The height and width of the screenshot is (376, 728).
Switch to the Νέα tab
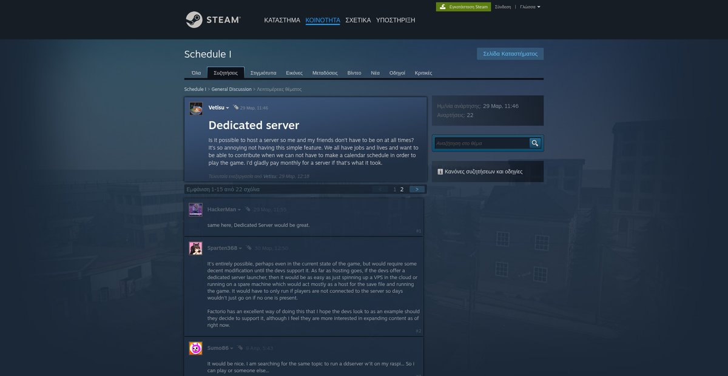pos(376,73)
